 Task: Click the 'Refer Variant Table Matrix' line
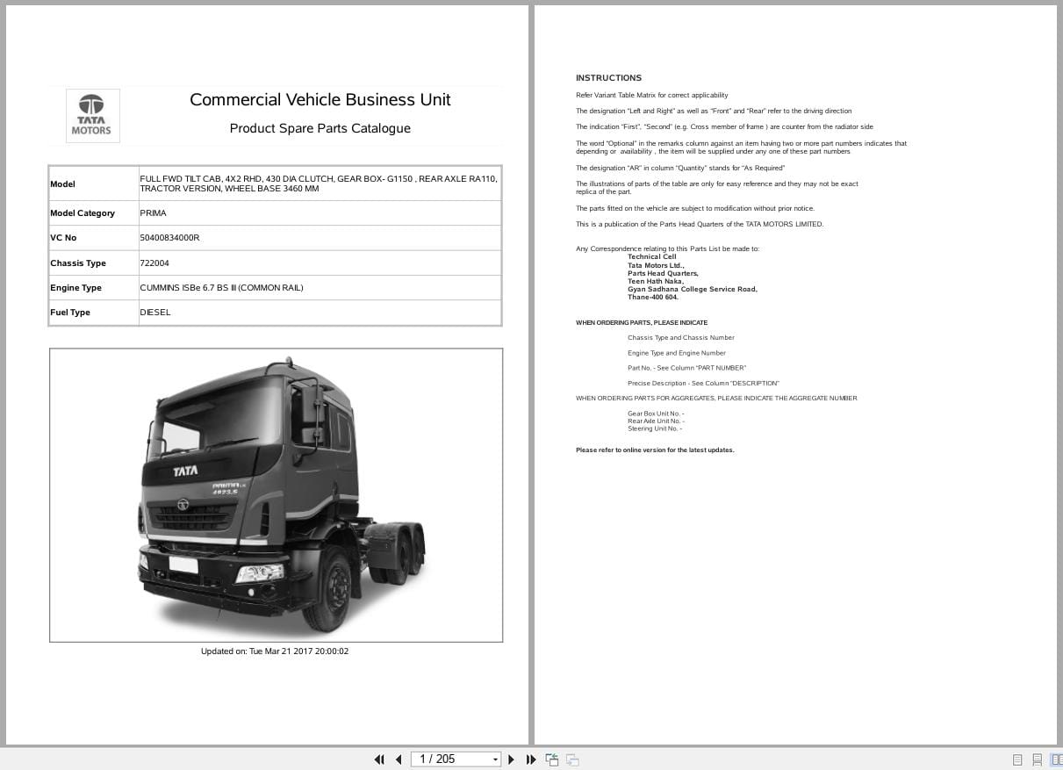click(x=651, y=95)
